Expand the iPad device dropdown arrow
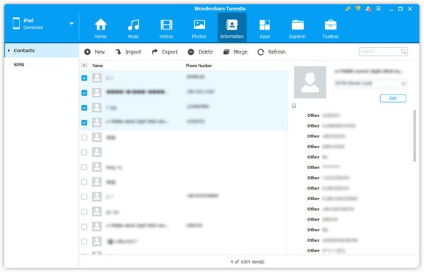424x272 pixels. 71,23
